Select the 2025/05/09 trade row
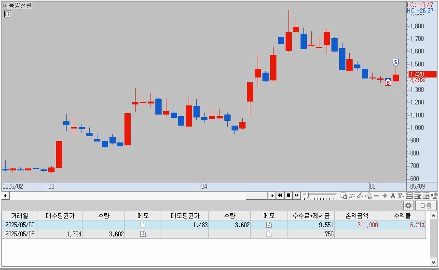The image size is (439, 270). pyautogui.click(x=214, y=225)
